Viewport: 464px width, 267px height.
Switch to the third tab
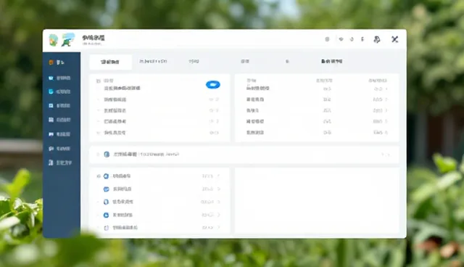click(194, 61)
